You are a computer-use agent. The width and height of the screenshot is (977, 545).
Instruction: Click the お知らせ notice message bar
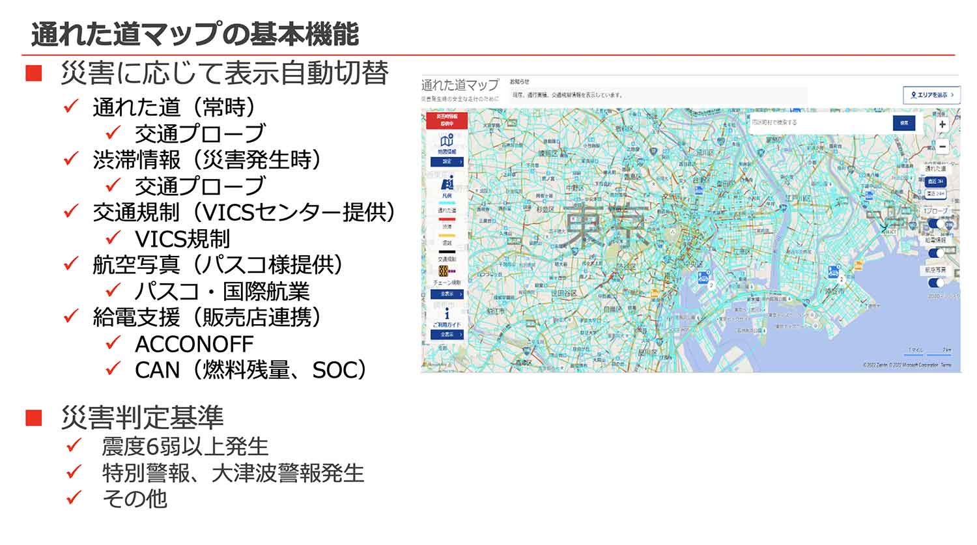[x=658, y=95]
